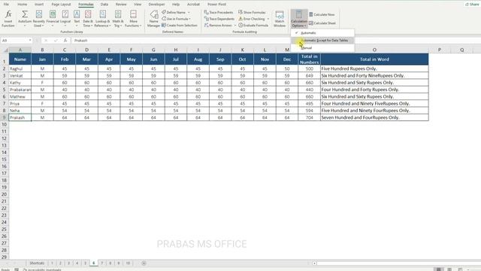Click the Total in Word header cell

[374, 59]
